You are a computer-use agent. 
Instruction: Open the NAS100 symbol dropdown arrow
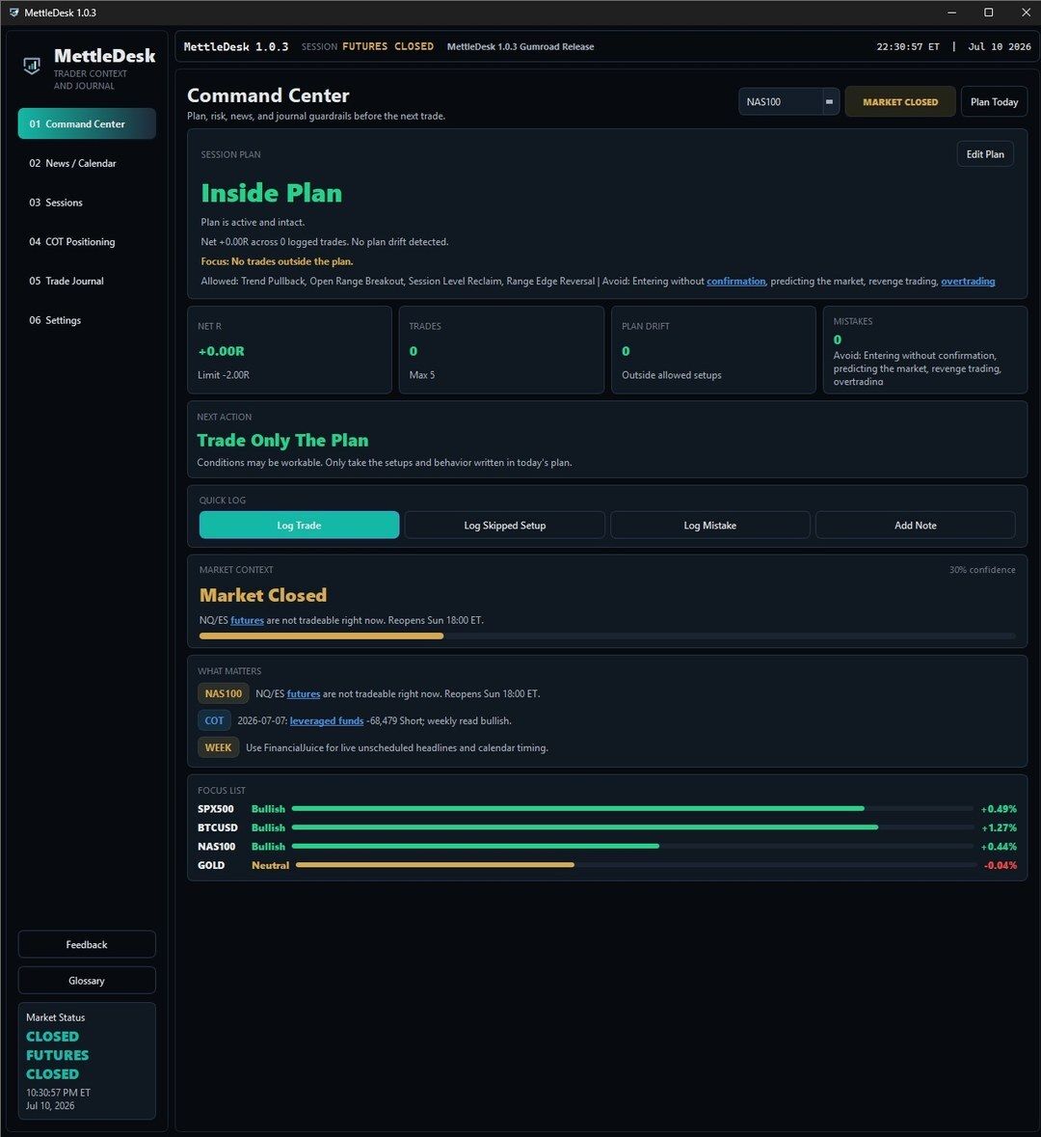pos(829,101)
